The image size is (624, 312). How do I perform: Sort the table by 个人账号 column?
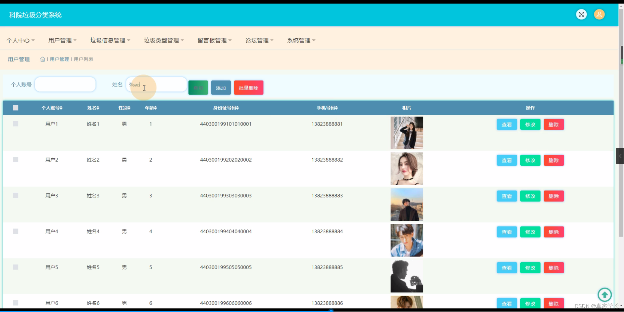(x=52, y=108)
